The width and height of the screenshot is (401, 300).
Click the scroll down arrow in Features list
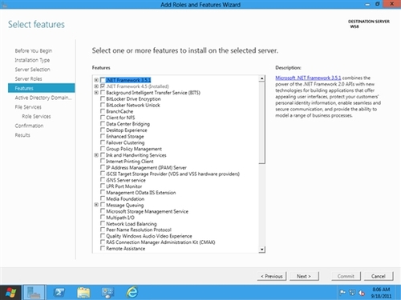click(262, 250)
